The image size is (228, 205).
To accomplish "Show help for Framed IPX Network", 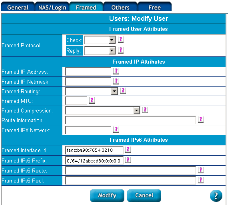I will point(116,130).
